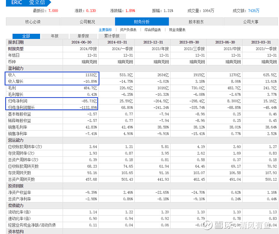This screenshot has width=279, height=234.
Task: Click the 基本每股收益 row label
Action: click(x=20, y=114)
